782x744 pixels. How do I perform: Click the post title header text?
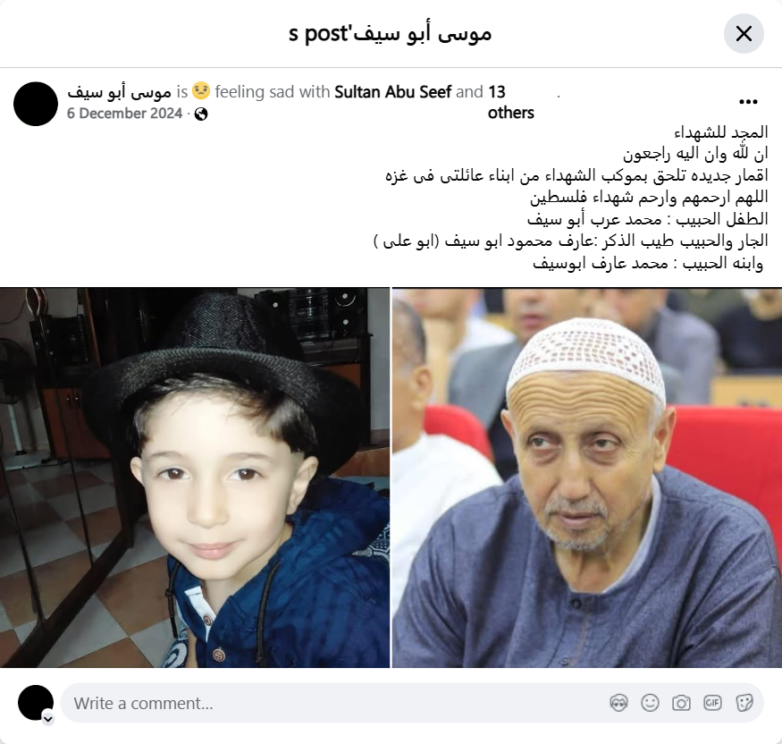coord(390,34)
